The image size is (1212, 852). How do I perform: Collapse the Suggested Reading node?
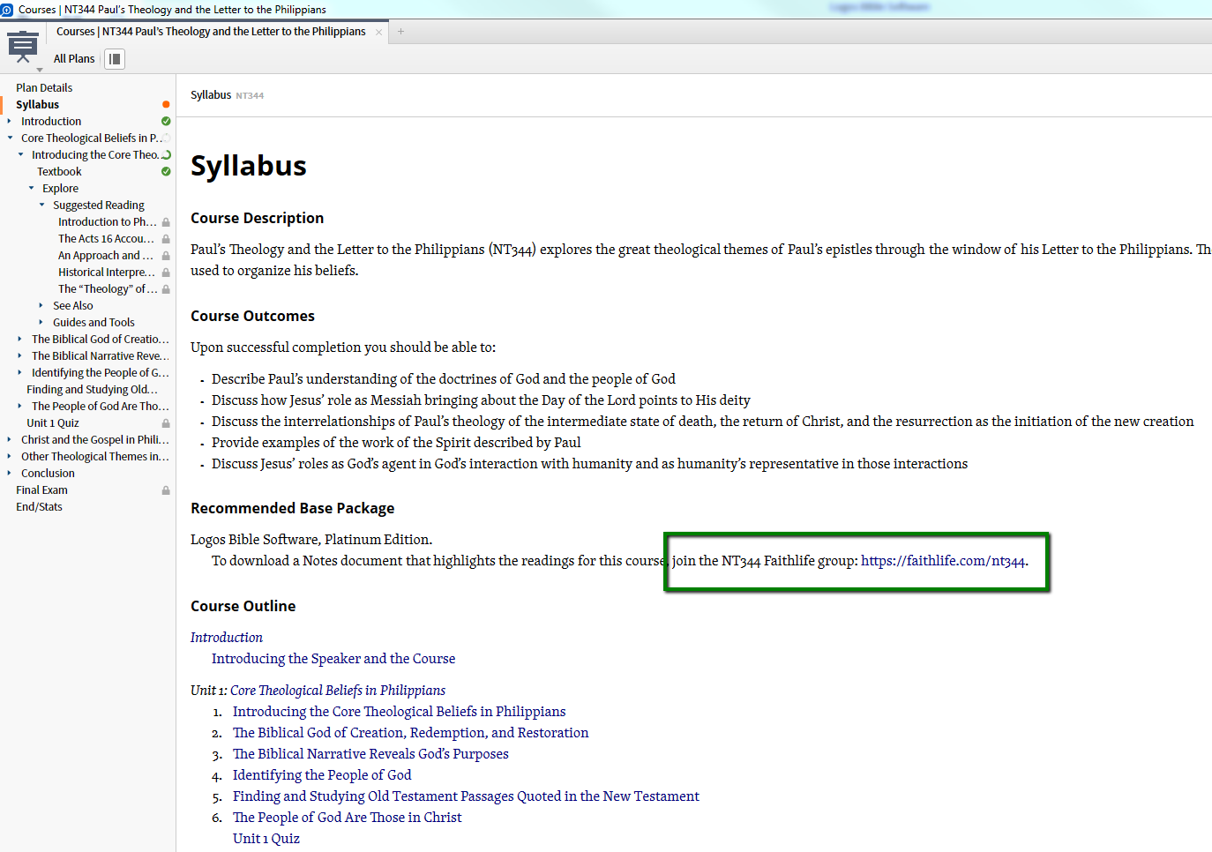[x=41, y=205]
